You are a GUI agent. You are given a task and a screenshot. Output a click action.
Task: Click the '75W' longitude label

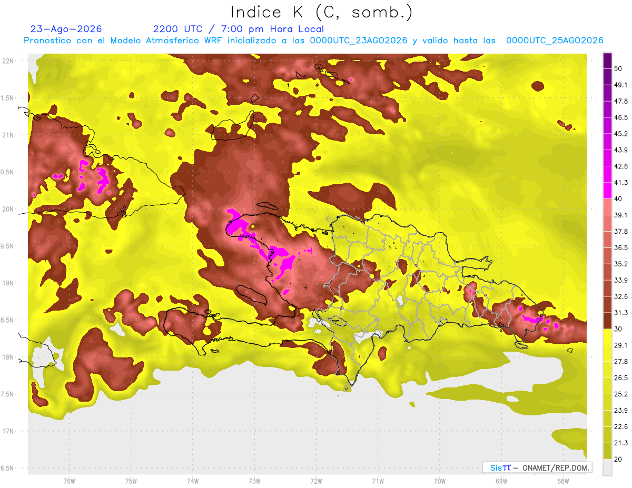coord(131,481)
